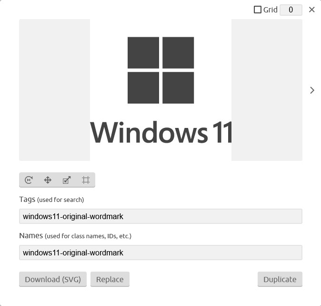The height and width of the screenshot is (306, 321).
Task: Select the fit-to-canvas alignment tool
Action: 86,180
